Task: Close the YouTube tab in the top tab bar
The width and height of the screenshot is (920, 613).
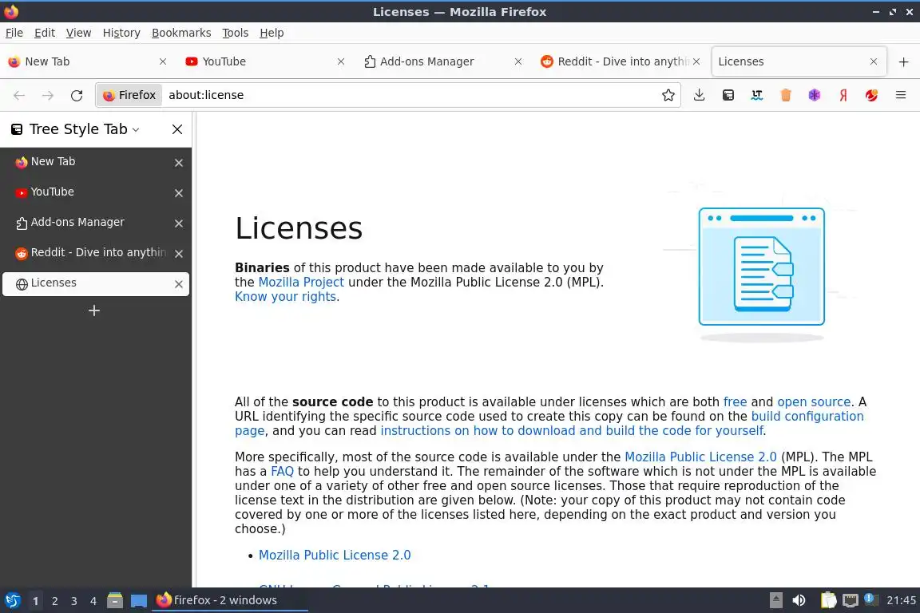Action: pyautogui.click(x=341, y=61)
